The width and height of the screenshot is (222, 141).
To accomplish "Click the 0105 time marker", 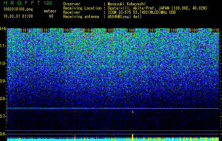I will [x=109, y=30].
